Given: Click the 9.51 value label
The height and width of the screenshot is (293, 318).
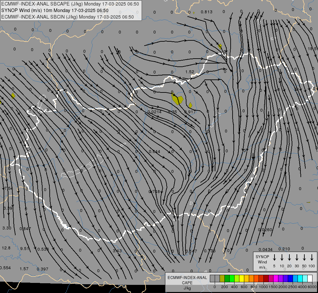Looking at the screenshot, I should point(25,248).
